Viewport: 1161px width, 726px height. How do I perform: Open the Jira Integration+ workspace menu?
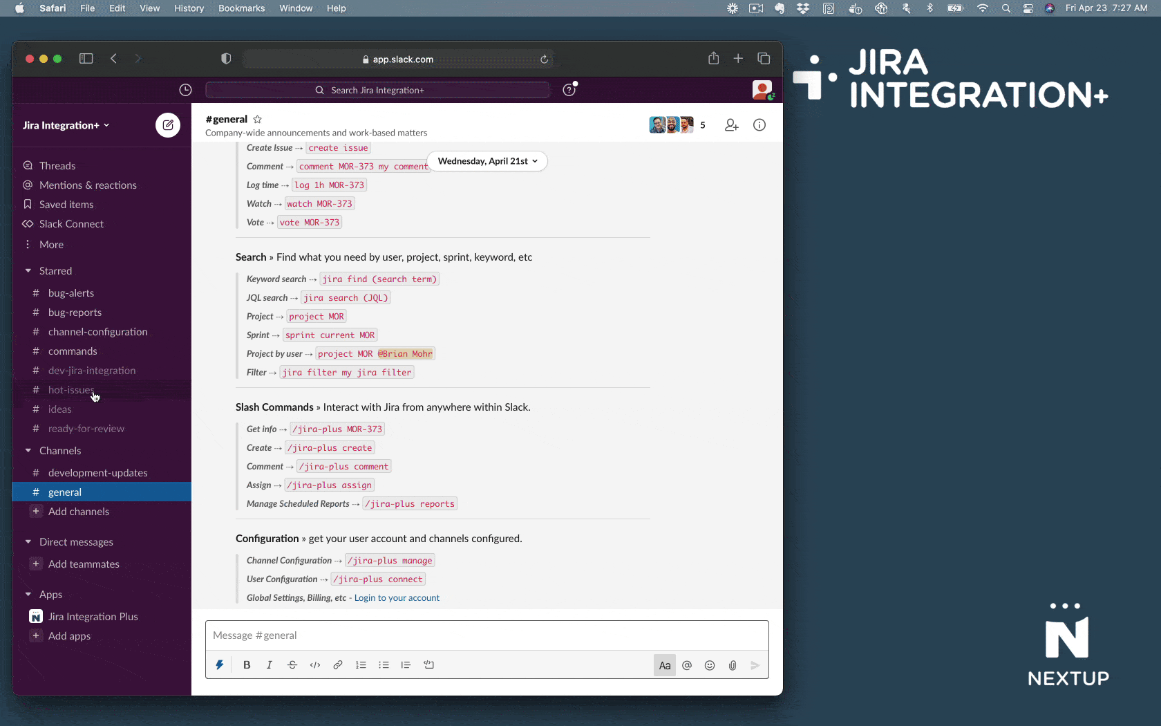pyautogui.click(x=66, y=125)
